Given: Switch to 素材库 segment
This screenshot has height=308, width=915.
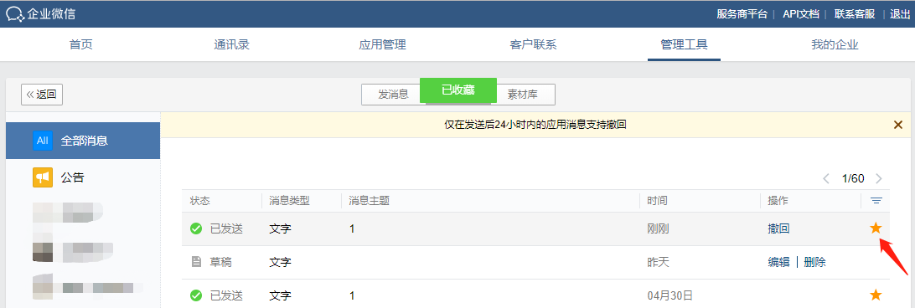Looking at the screenshot, I should click(522, 95).
